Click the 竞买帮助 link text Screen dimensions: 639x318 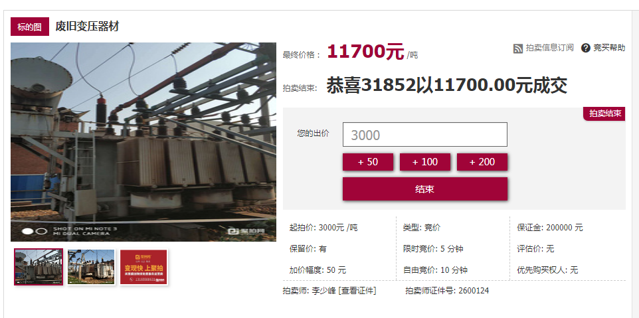[x=609, y=48]
